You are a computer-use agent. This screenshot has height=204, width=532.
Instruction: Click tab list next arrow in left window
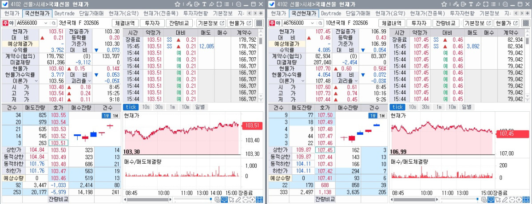point(255,13)
